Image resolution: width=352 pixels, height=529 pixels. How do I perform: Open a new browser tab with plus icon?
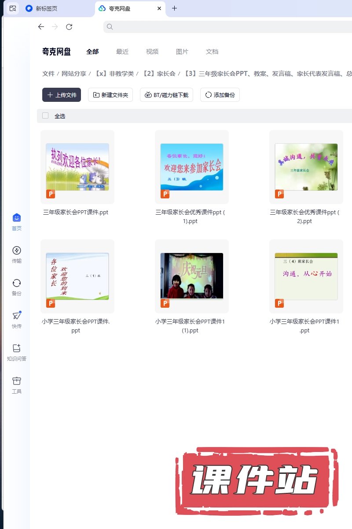[174, 8]
